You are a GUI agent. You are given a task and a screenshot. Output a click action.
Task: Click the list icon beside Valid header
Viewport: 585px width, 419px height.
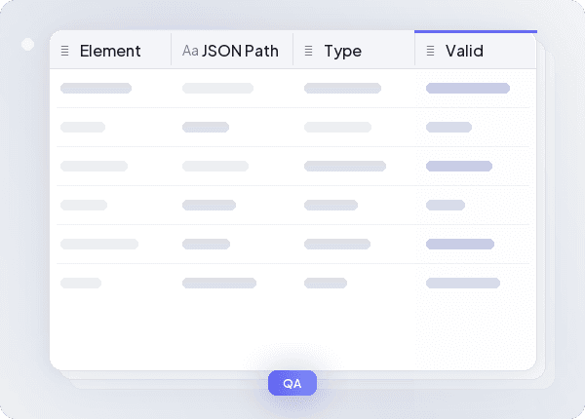(430, 52)
